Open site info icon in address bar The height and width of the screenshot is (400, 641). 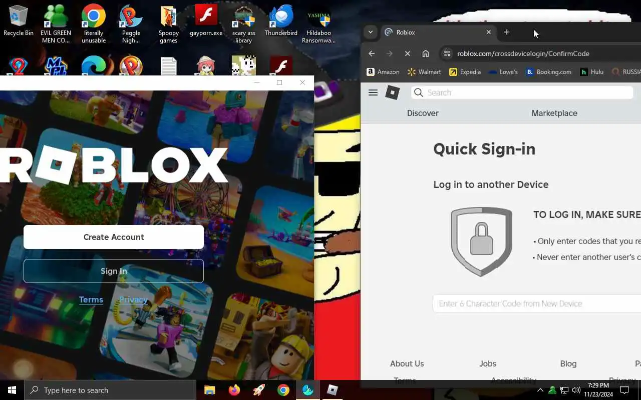coord(447,53)
